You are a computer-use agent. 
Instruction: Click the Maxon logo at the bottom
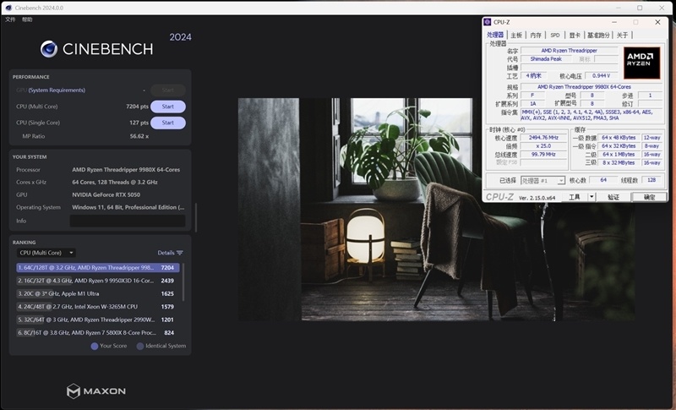pyautogui.click(x=96, y=391)
